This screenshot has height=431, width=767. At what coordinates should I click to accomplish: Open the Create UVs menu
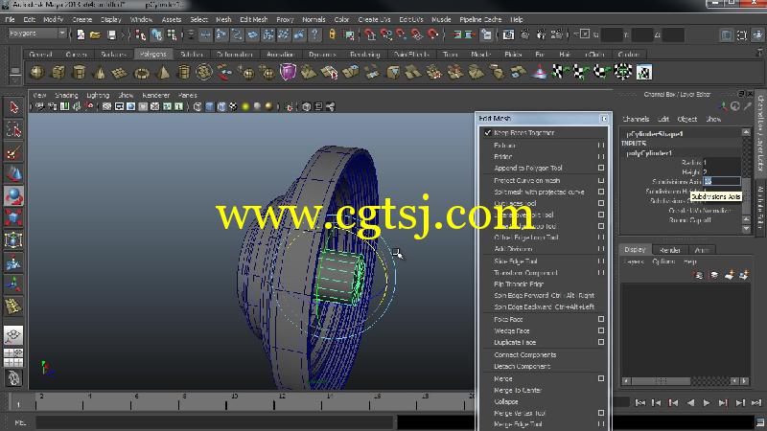[374, 19]
